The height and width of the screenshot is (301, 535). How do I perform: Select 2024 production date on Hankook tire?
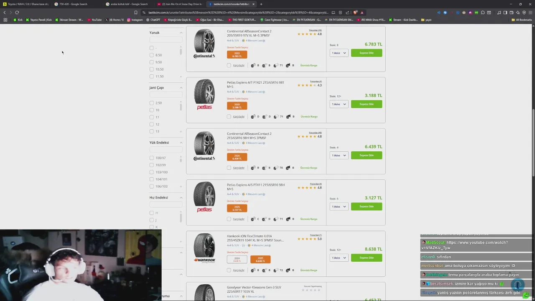(x=237, y=259)
